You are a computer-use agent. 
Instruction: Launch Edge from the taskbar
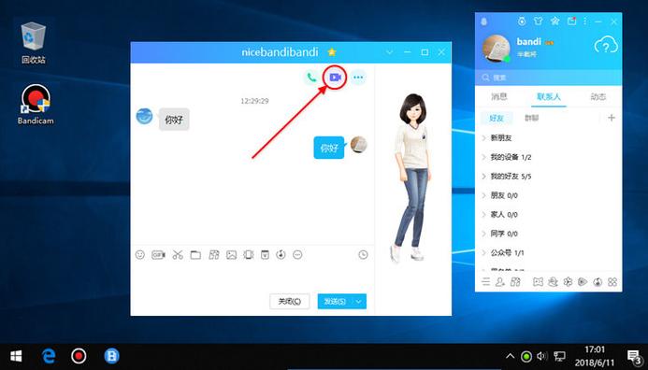(x=49, y=356)
